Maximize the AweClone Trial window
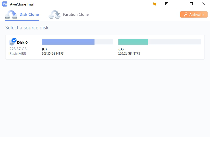The width and height of the screenshot is (210, 142). pyautogui.click(x=191, y=4)
